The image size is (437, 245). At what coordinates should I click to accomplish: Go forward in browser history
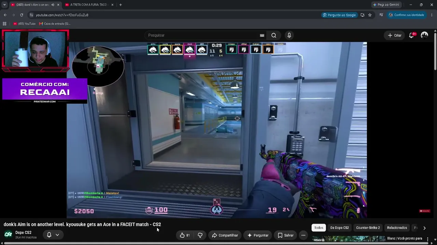(13, 15)
